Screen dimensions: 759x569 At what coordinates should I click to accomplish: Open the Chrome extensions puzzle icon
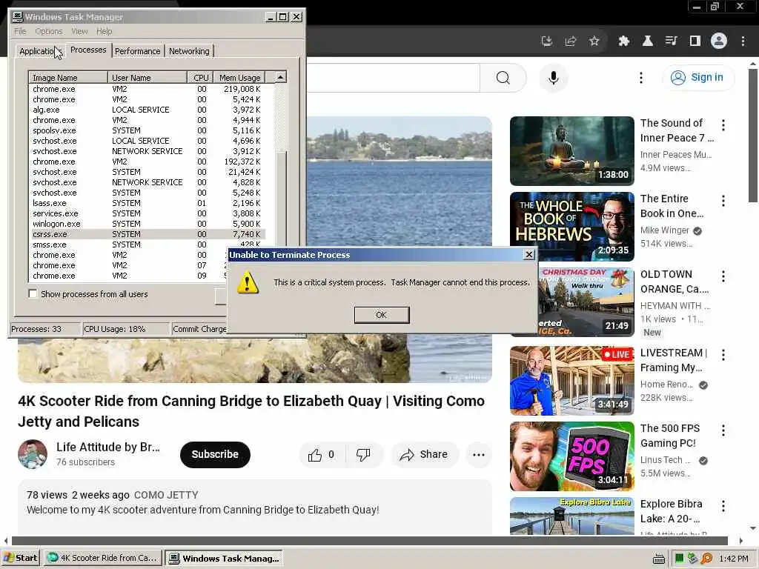pos(624,41)
